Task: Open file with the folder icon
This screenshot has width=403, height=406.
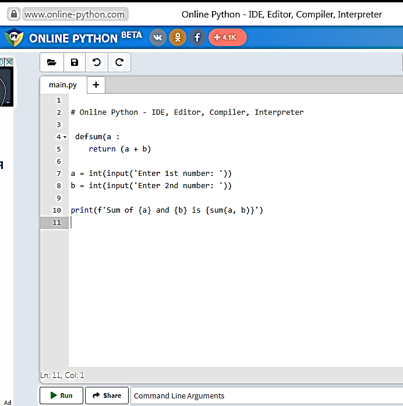Action: (51, 62)
